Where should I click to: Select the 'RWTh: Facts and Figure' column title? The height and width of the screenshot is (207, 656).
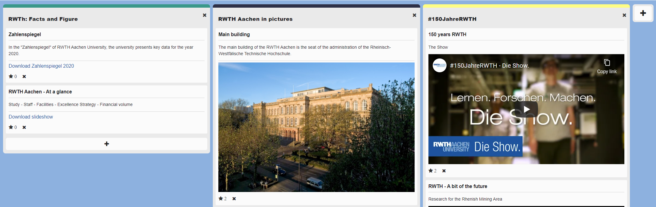pos(43,19)
